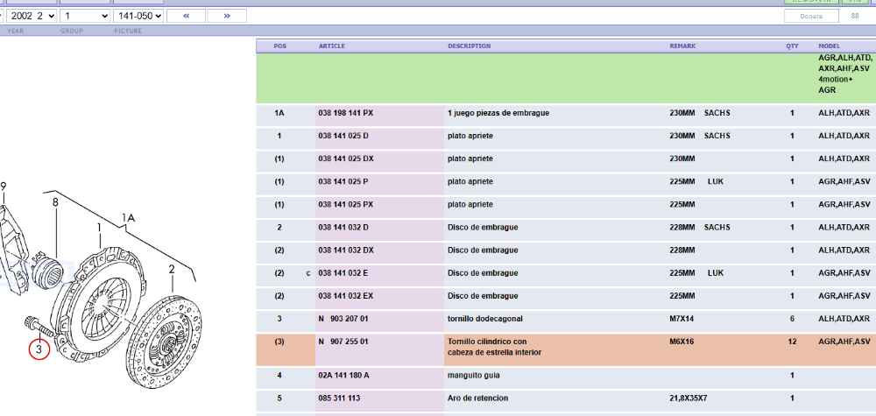
Task: Click circled callout 3 in the diagram
Action: pos(39,349)
